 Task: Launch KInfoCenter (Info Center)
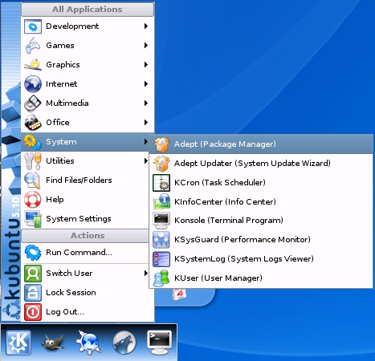[261, 201]
